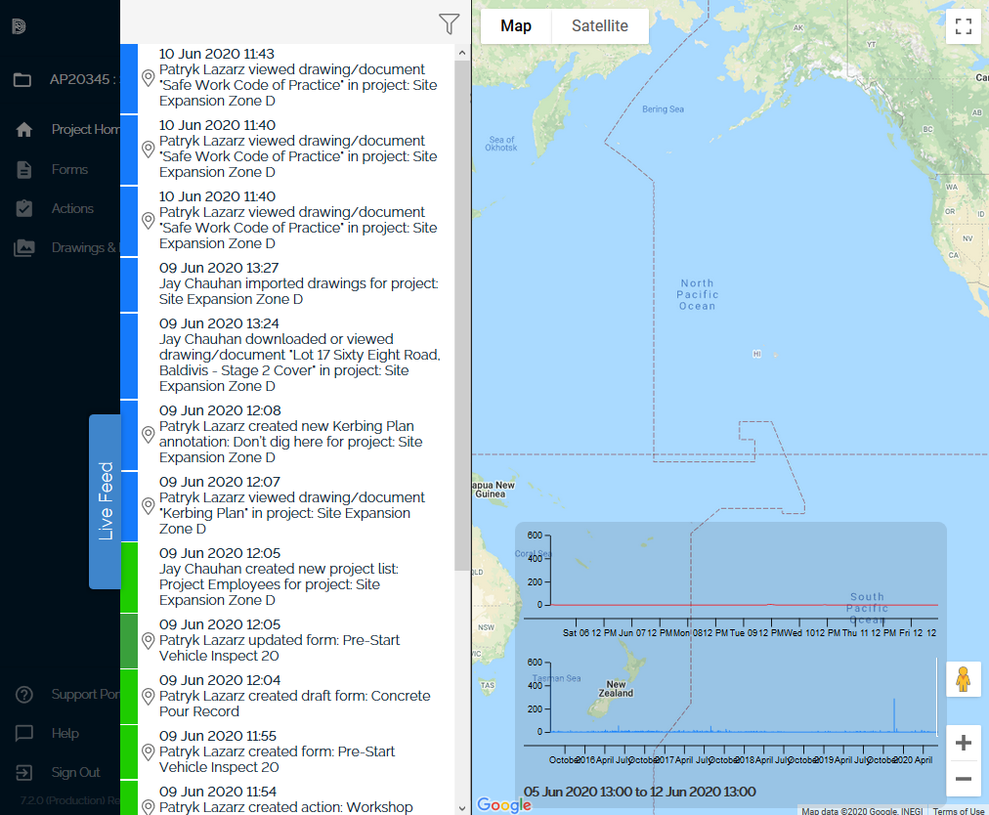The width and height of the screenshot is (989, 815).
Task: Click date range '05 Jun 2020 13:00 to 12 Jun 2020 13:00'
Action: (639, 792)
